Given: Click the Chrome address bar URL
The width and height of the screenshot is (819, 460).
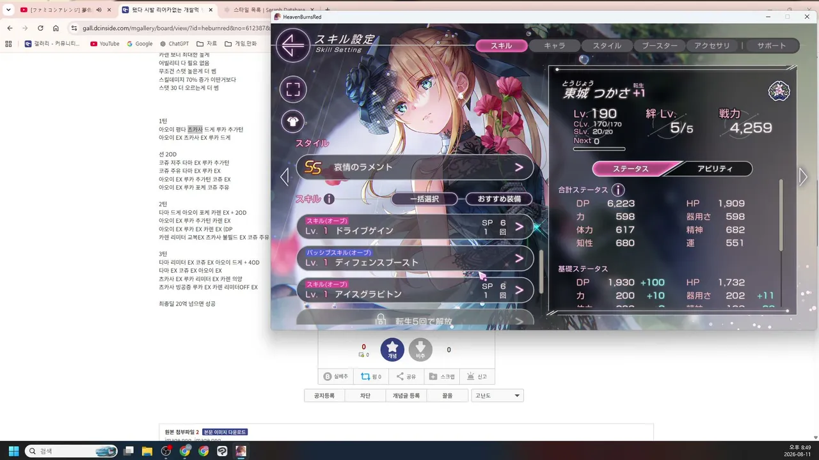Looking at the screenshot, I should [x=176, y=28].
